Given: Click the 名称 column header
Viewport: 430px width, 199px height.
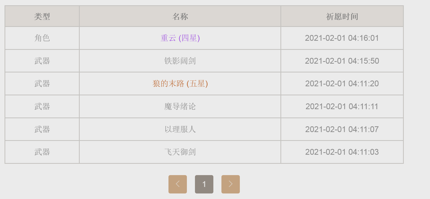Looking at the screenshot, I should tap(180, 16).
